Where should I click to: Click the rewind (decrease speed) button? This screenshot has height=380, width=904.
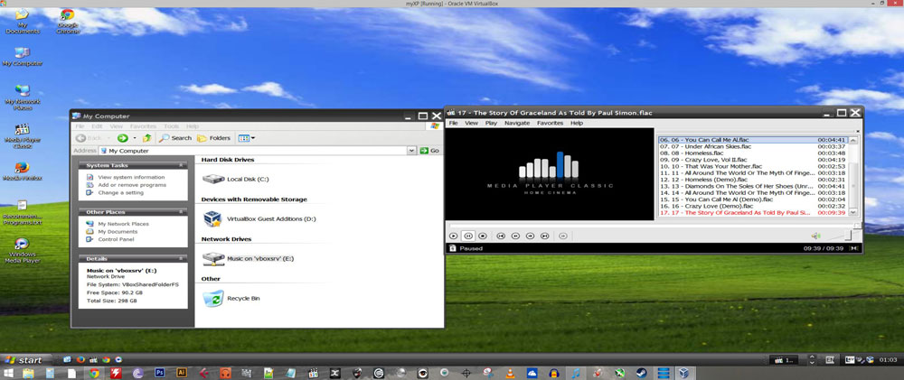(x=516, y=236)
